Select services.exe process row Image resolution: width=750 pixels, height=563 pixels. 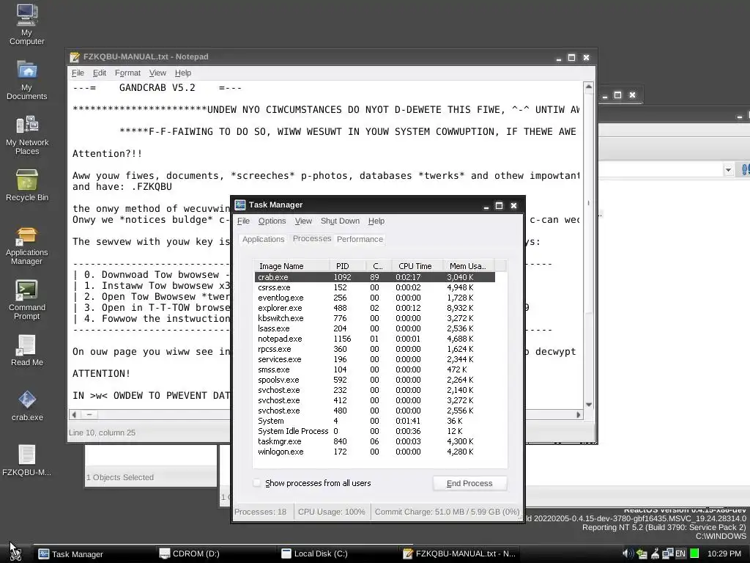[375, 359]
